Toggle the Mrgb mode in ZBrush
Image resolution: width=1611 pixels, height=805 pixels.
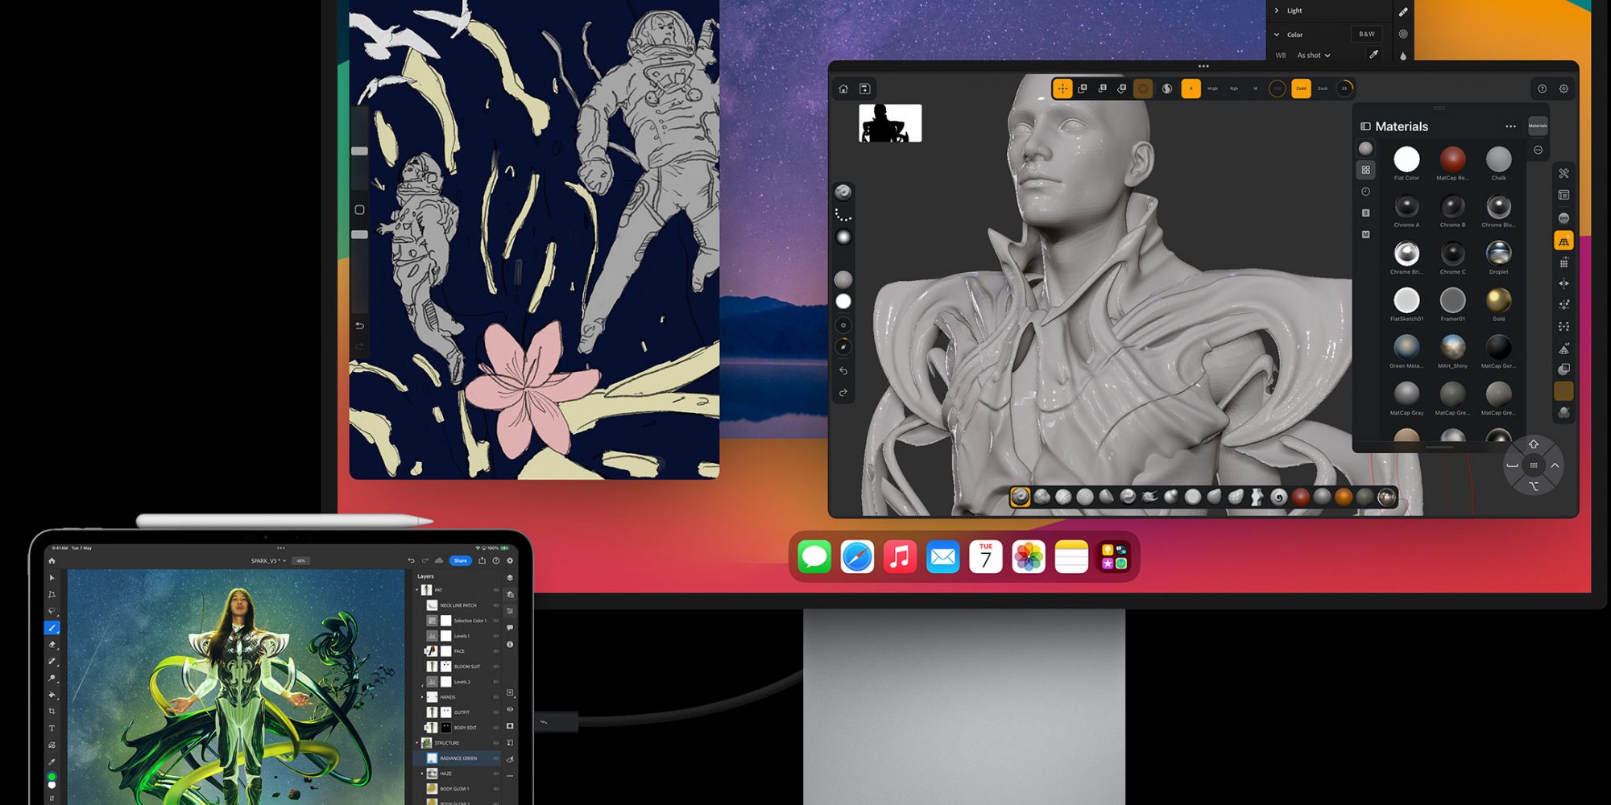tap(1212, 89)
